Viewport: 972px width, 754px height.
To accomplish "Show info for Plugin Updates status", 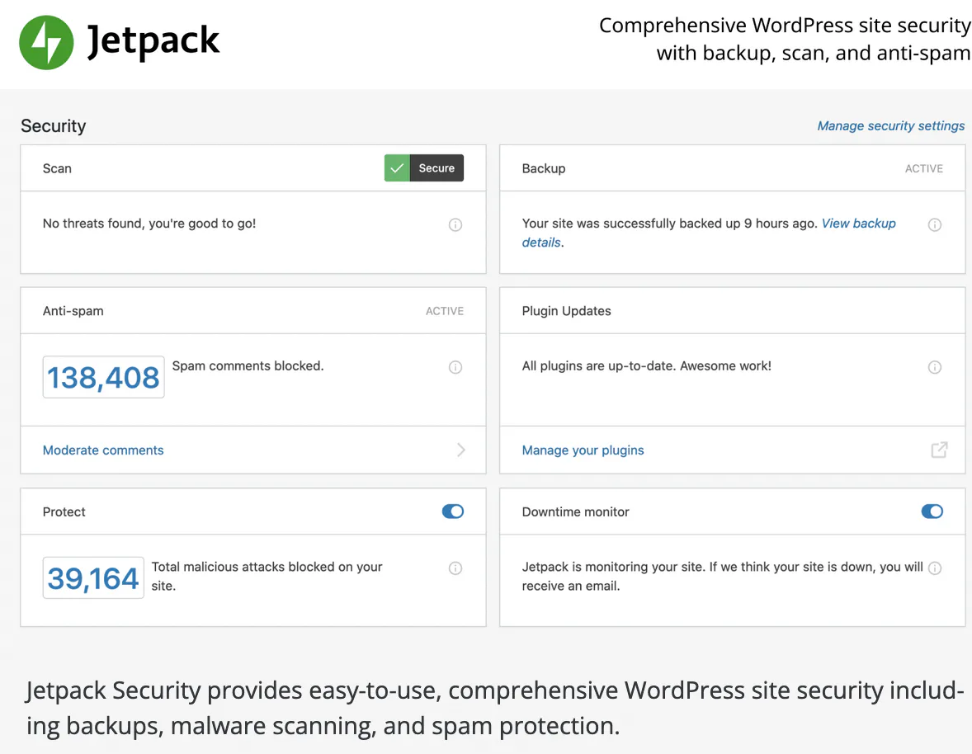I will point(934,367).
